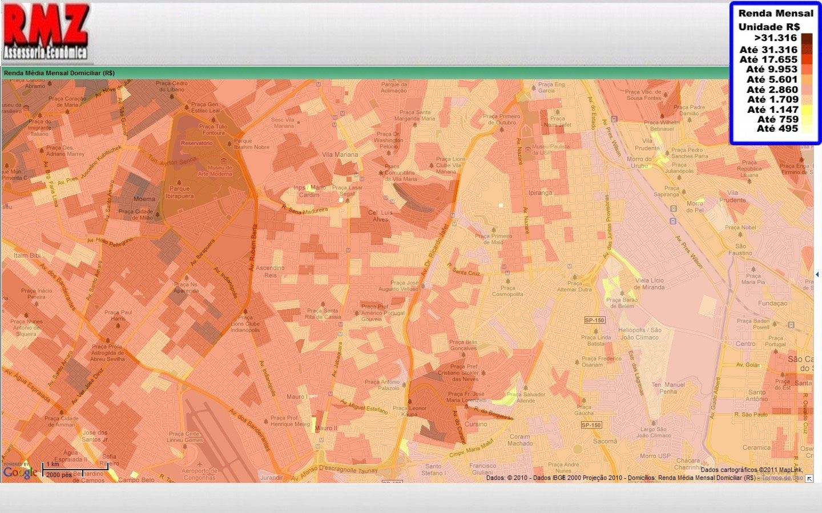Image resolution: width=822 pixels, height=513 pixels.
Task: Click the side panel arrow on right edge
Action: click(817, 275)
